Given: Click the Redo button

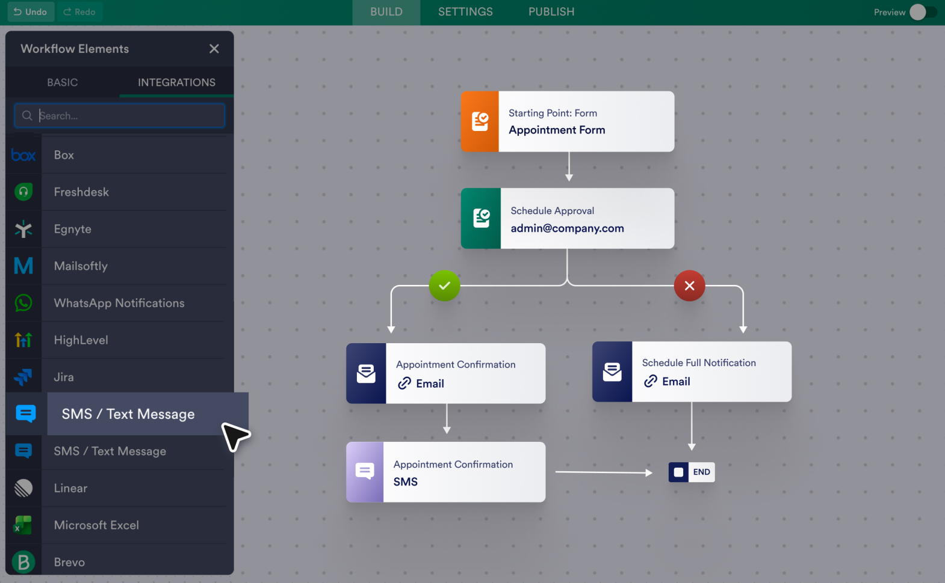Looking at the screenshot, I should pyautogui.click(x=79, y=12).
